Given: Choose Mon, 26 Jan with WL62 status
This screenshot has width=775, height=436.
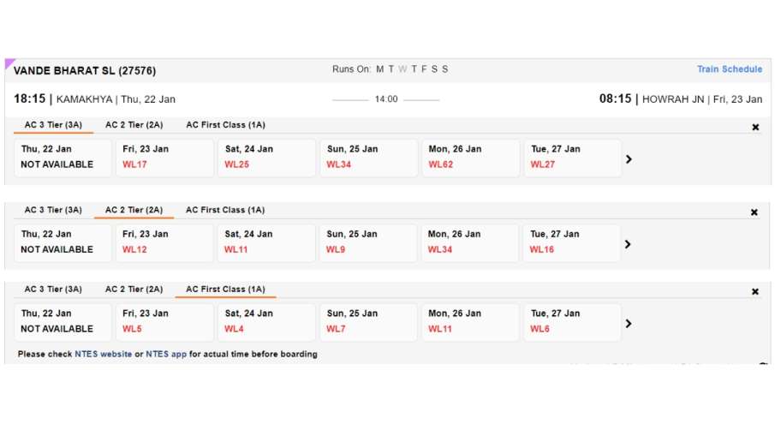Looking at the screenshot, I should [470, 157].
